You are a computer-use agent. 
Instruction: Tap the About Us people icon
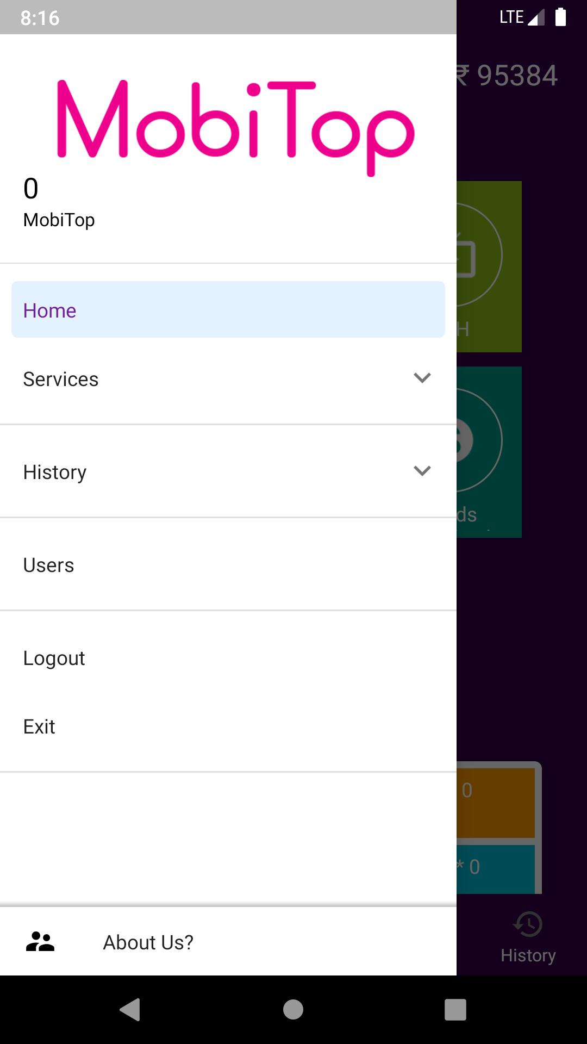pos(40,942)
